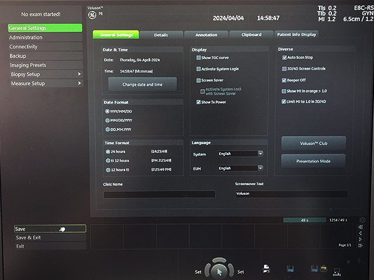The height and width of the screenshot is (280, 374).
Task: Click the 49 s cine progress bar
Action: point(304,220)
